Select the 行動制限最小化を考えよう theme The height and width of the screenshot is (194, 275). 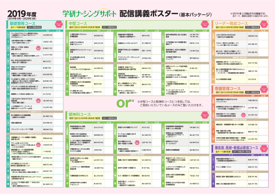79,176
